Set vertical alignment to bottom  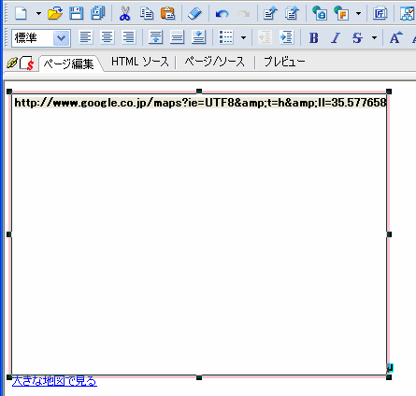click(x=198, y=37)
